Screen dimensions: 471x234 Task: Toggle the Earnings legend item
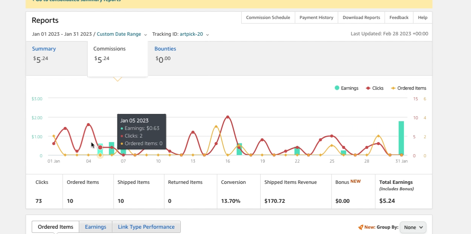point(346,88)
